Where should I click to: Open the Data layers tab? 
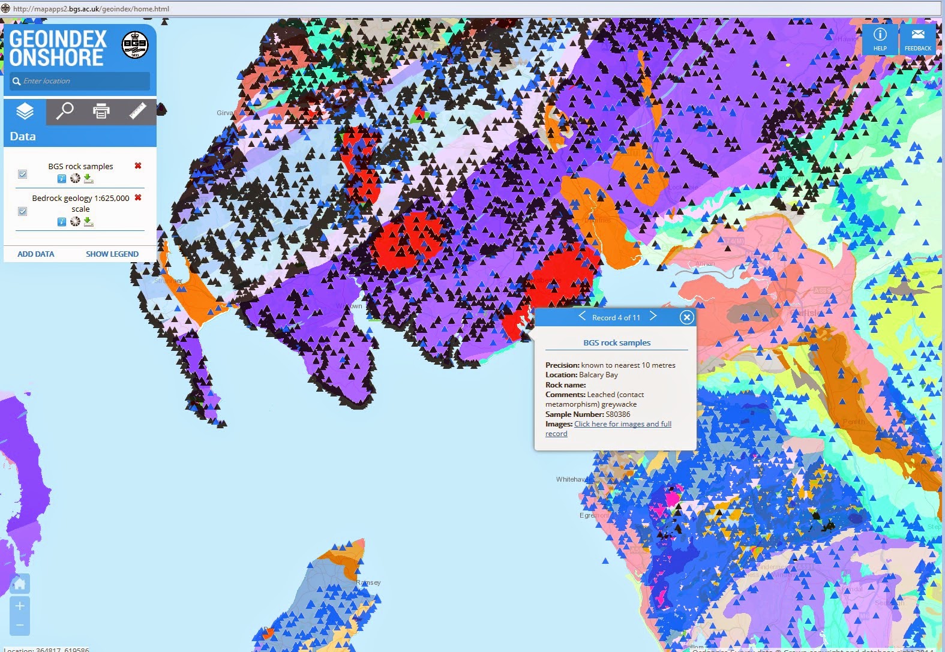[x=25, y=112]
